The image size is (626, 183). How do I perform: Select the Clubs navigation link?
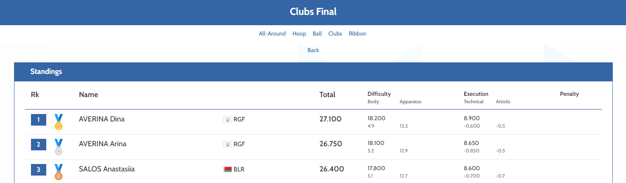335,34
